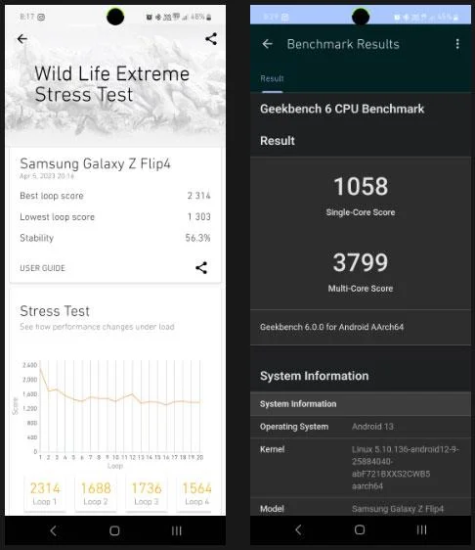Tap the Stress Test section heading

click(x=55, y=311)
